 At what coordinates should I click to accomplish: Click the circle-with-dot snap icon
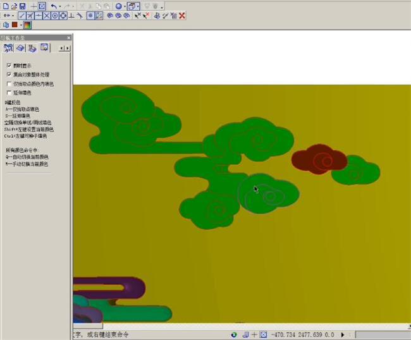coord(54,15)
